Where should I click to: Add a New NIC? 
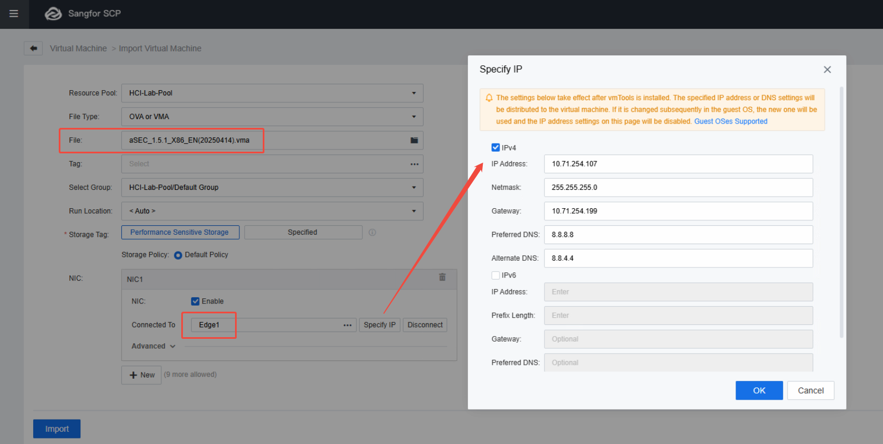point(141,375)
